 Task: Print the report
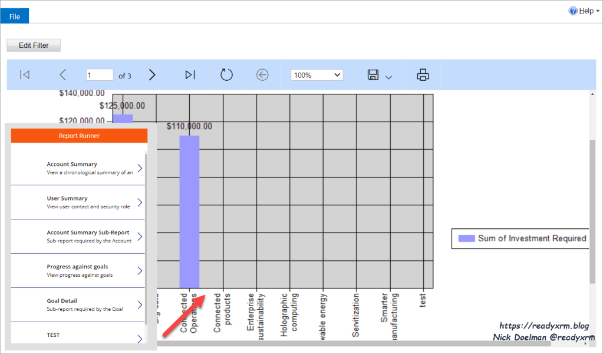[423, 75]
